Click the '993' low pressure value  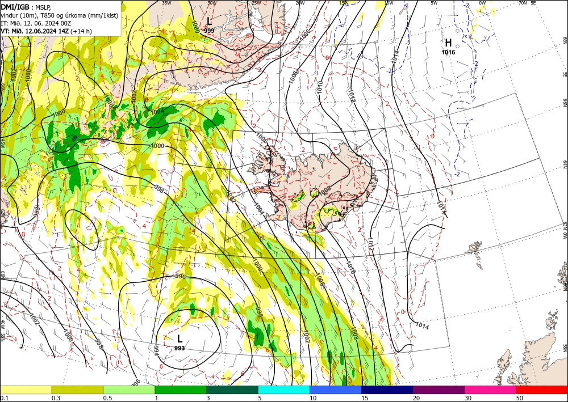pyautogui.click(x=179, y=348)
